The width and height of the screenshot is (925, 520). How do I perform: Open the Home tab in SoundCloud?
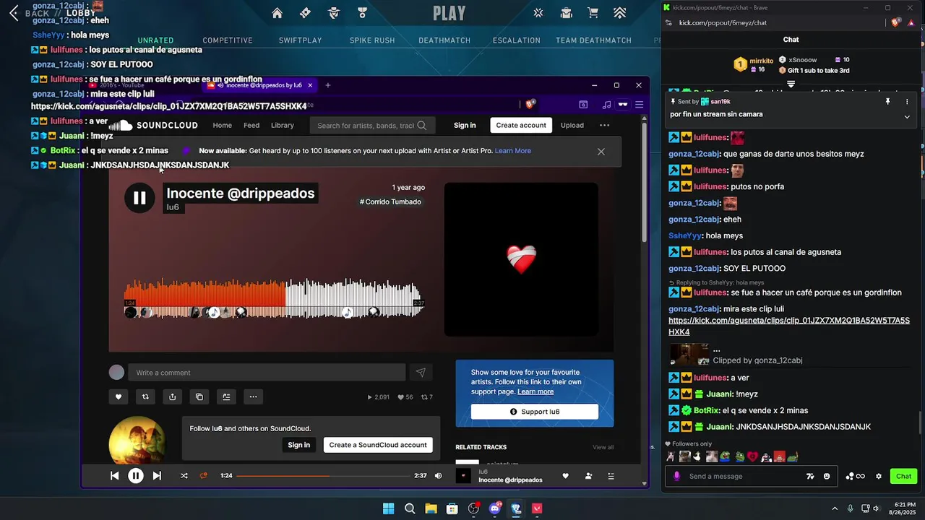point(223,125)
